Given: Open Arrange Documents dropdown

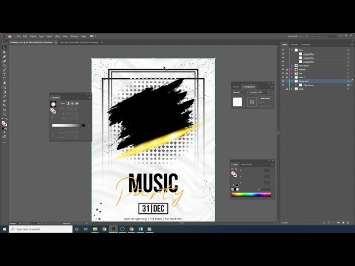Looking at the screenshot, I should coord(93,36).
